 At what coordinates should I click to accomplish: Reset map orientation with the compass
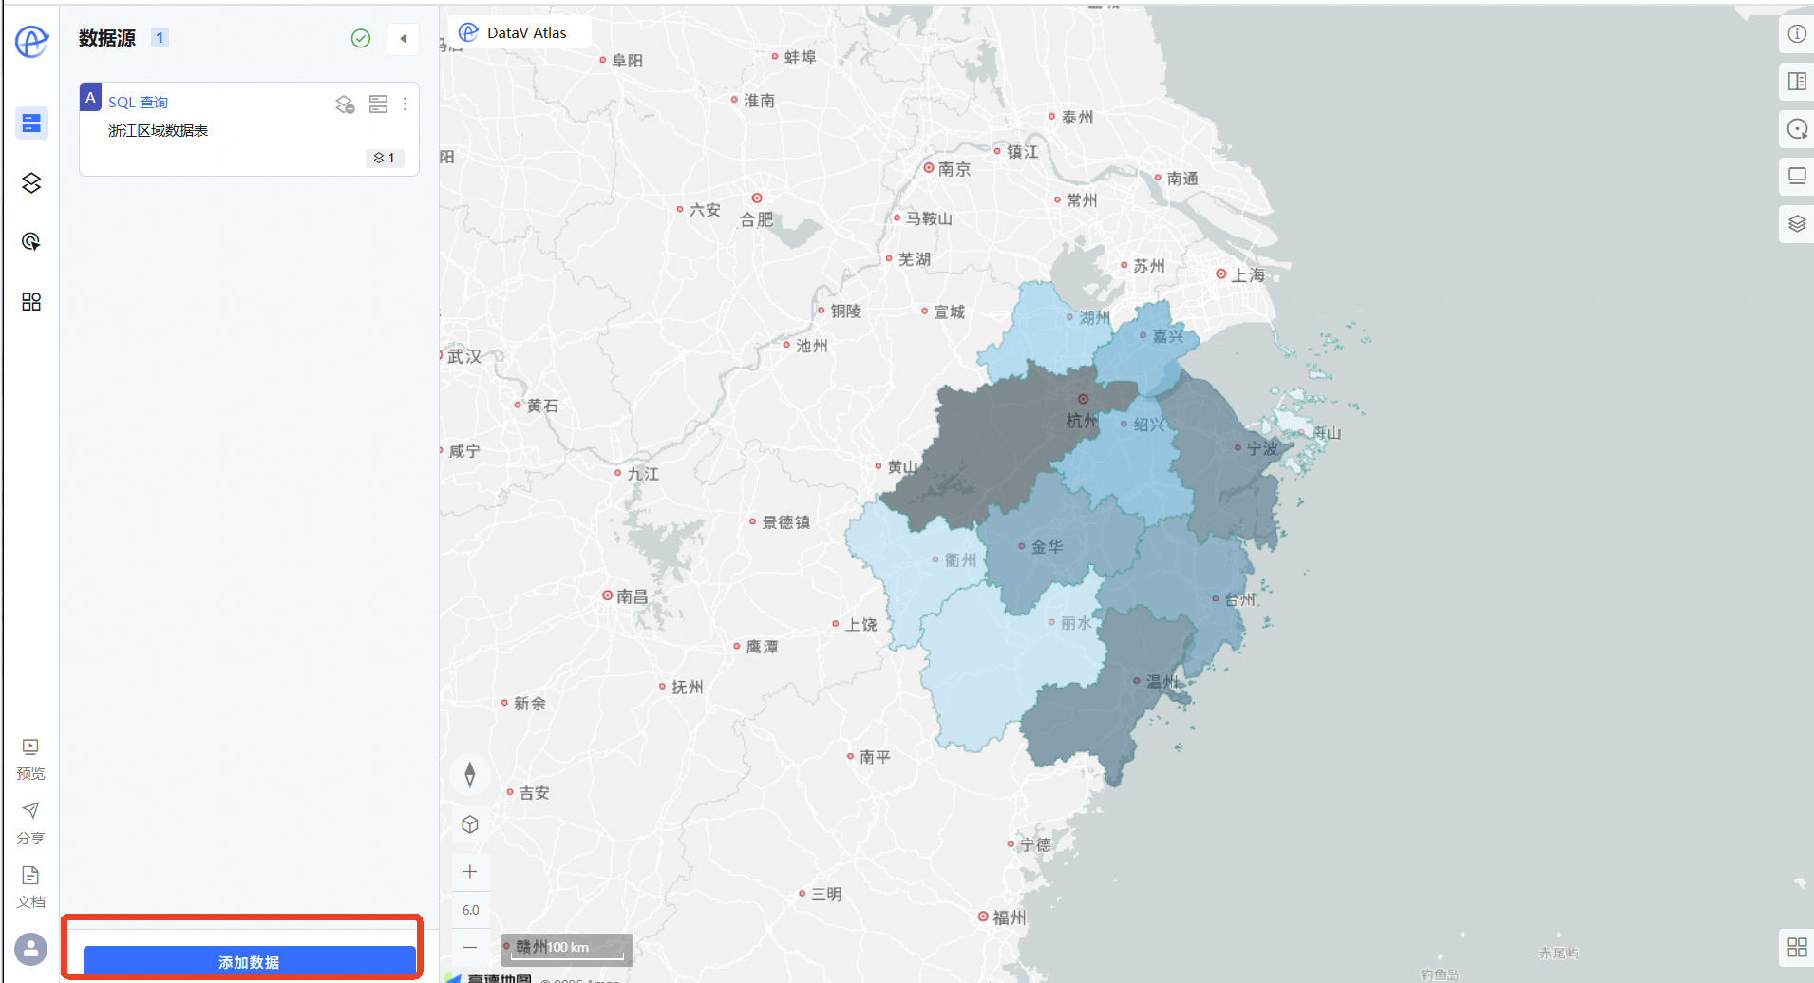click(x=470, y=775)
